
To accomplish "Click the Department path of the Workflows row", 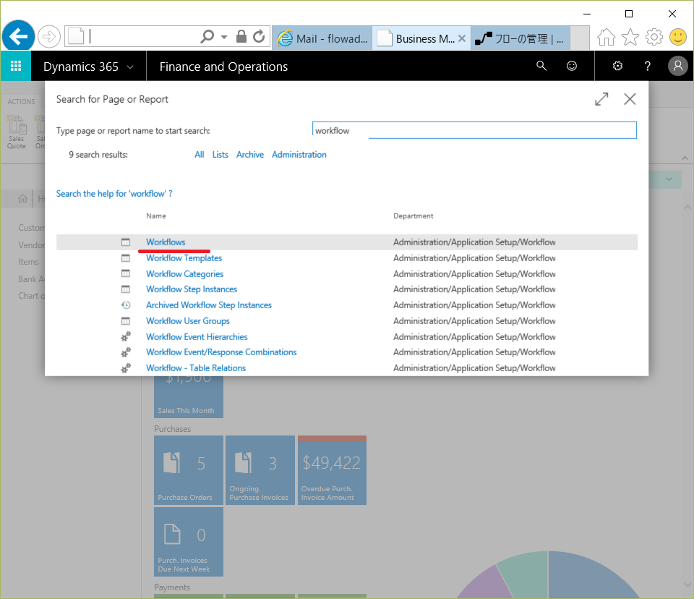I will click(474, 242).
